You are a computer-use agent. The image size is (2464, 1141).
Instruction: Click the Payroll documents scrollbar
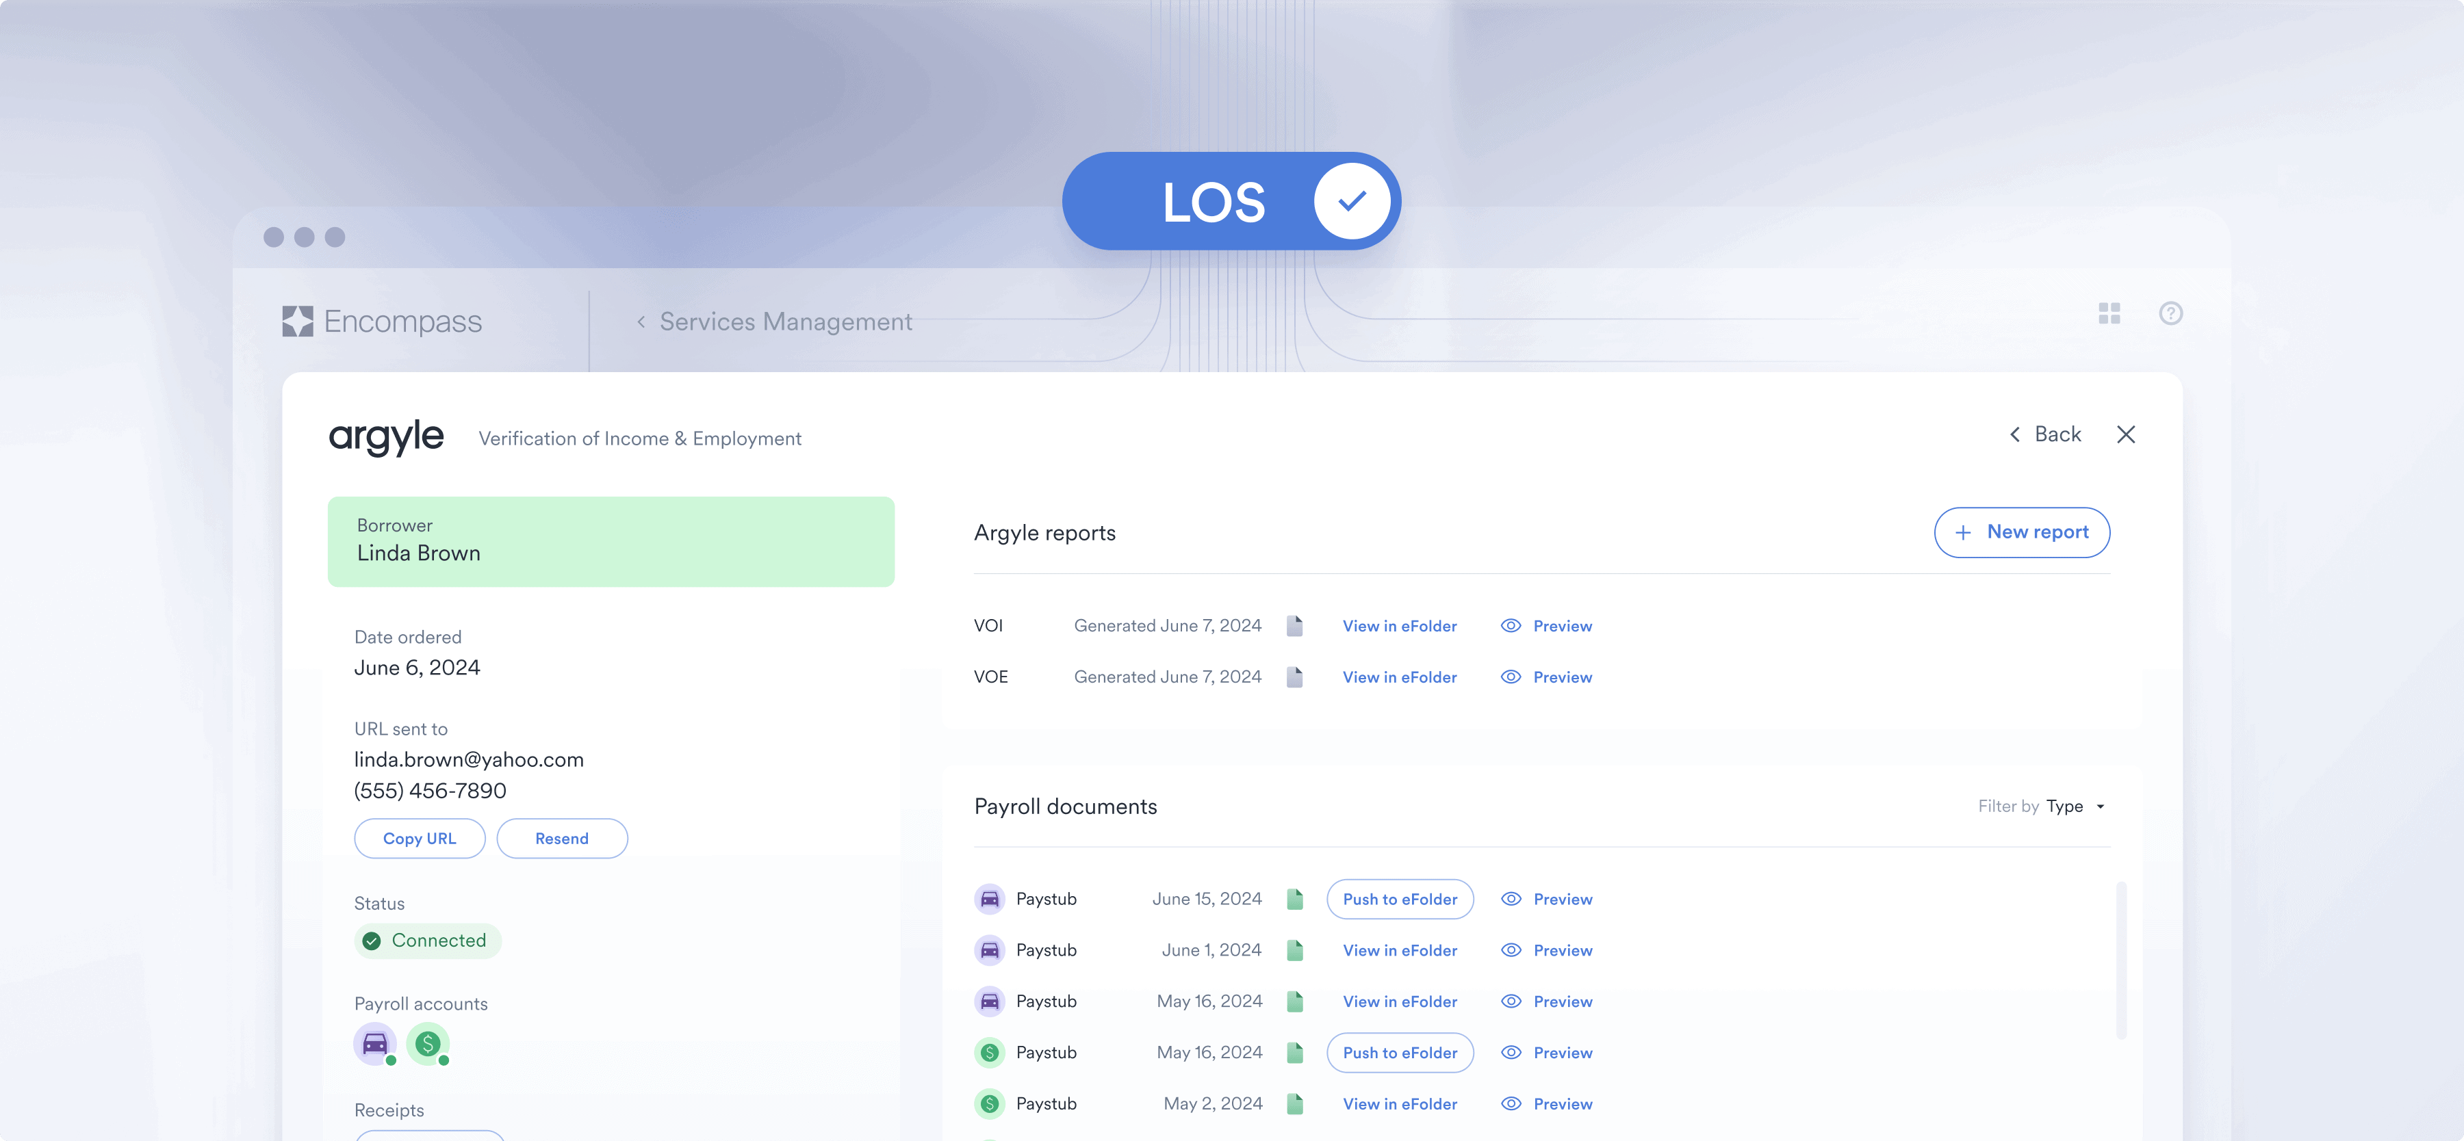coord(2120,960)
